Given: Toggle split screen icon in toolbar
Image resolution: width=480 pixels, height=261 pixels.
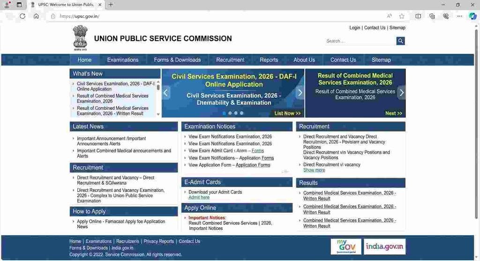Looking at the screenshot, I should point(418,16).
